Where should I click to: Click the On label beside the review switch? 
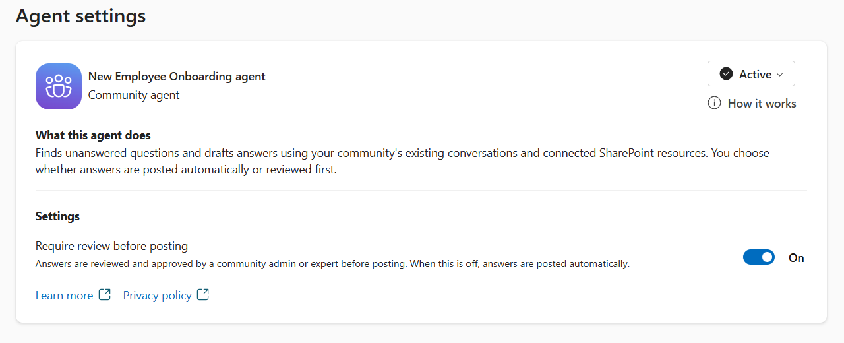click(x=797, y=258)
